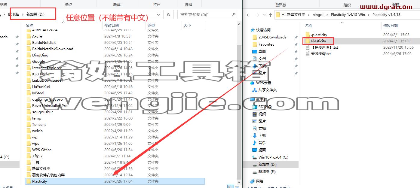Select 新加卷 (D:) in navigation pane

pyautogui.click(x=264, y=164)
